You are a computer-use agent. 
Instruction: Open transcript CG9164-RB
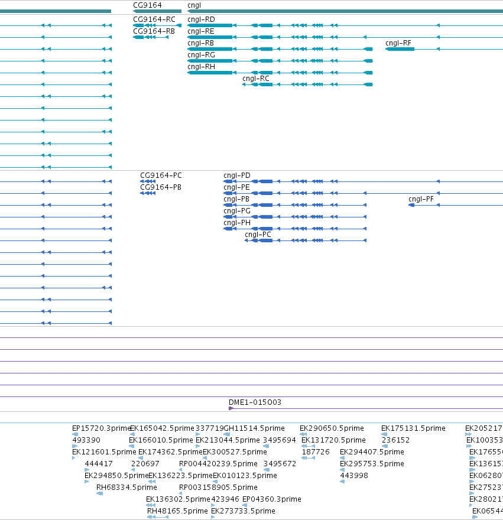(x=154, y=31)
